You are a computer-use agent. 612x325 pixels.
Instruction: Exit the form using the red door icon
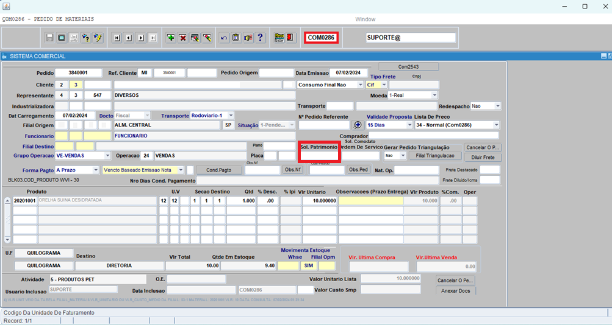(290, 38)
